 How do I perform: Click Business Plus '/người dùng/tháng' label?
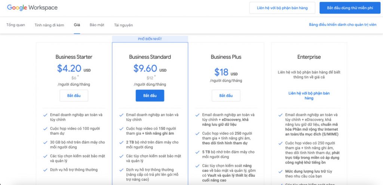click(226, 81)
